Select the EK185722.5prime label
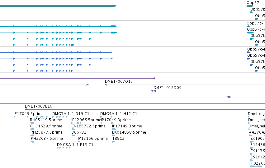This screenshot has height=168, width=265. 88,126
